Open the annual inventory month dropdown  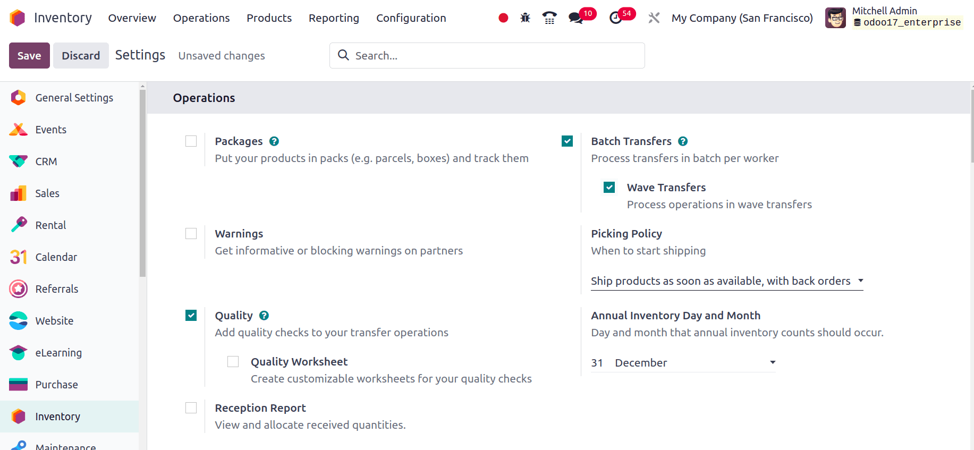694,363
